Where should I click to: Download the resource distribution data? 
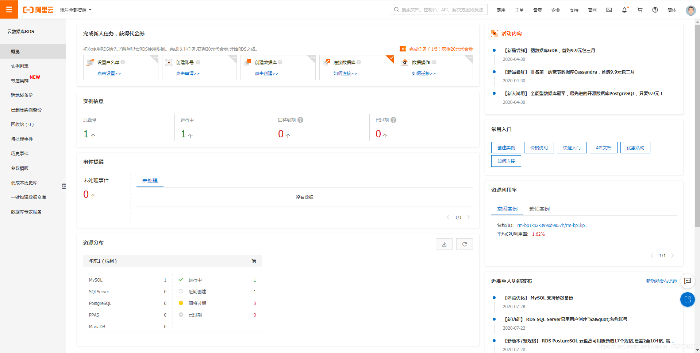[x=444, y=244]
